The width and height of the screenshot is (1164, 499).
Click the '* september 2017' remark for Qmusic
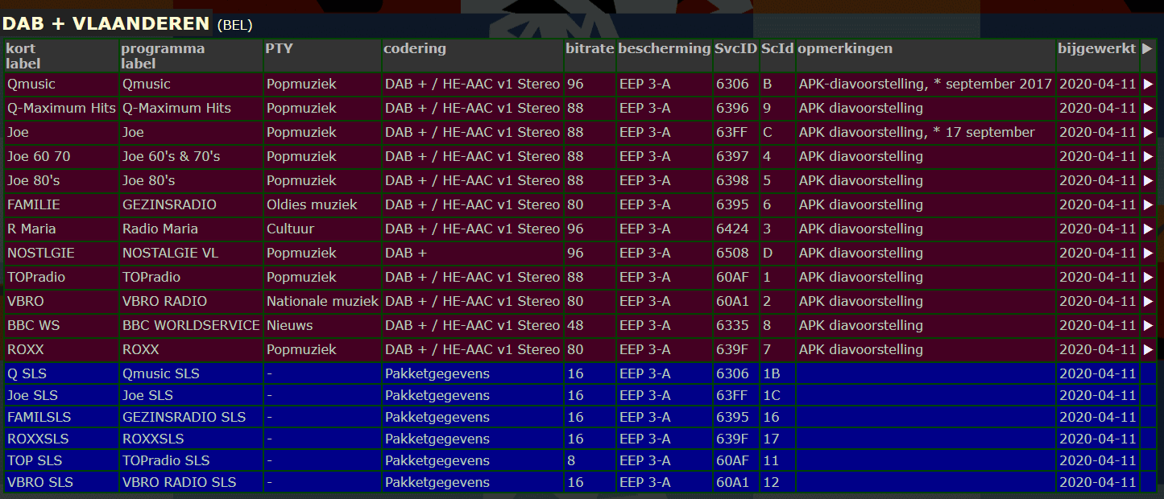point(992,84)
